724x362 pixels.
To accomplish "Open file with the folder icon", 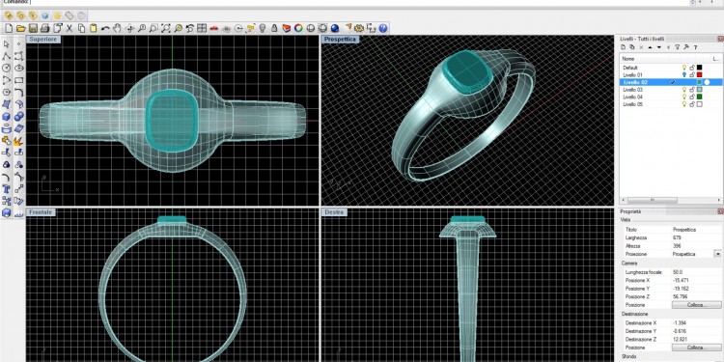I will pyautogui.click(x=21, y=29).
